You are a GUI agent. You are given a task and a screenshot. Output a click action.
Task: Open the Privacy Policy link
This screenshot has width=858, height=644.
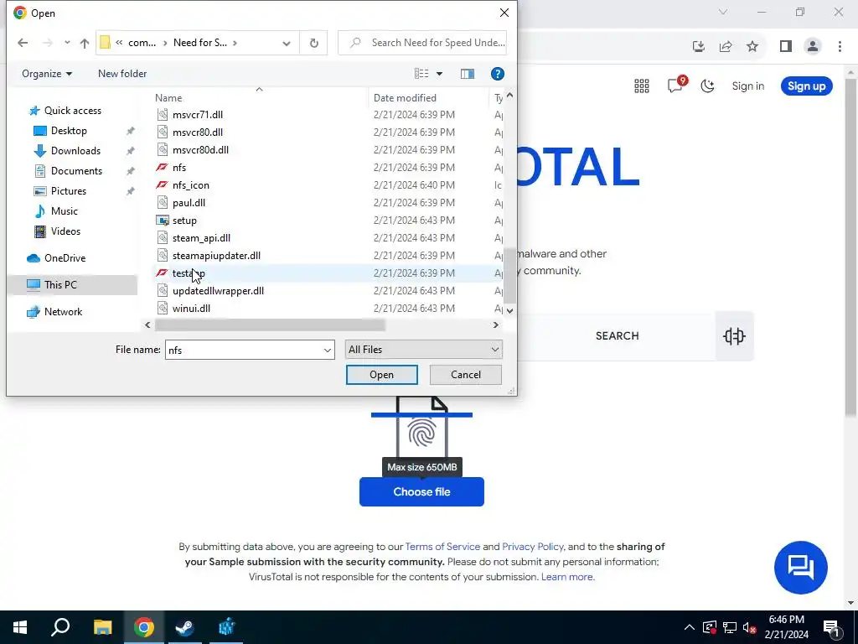click(532, 547)
